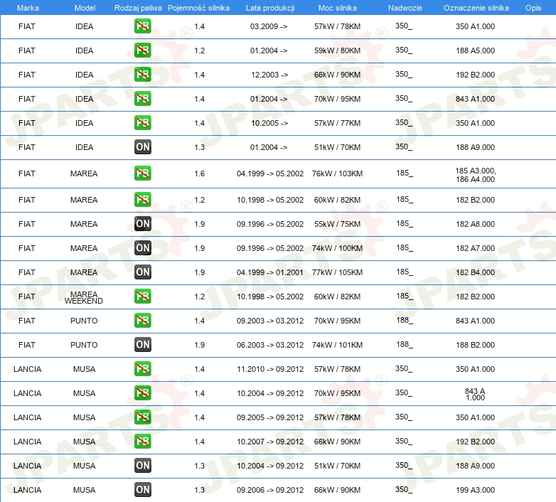
Task: Click the Marka column header
Action: pos(28,8)
